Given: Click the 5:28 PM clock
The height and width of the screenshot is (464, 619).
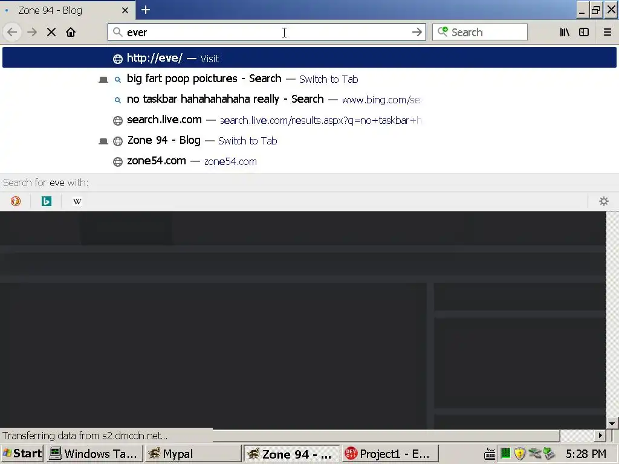Looking at the screenshot, I should (x=586, y=454).
